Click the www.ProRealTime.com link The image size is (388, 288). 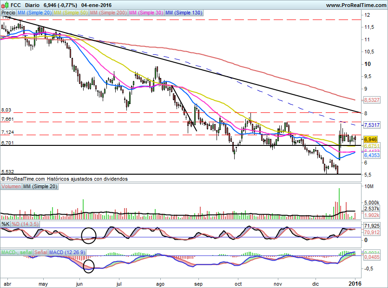[355, 5]
